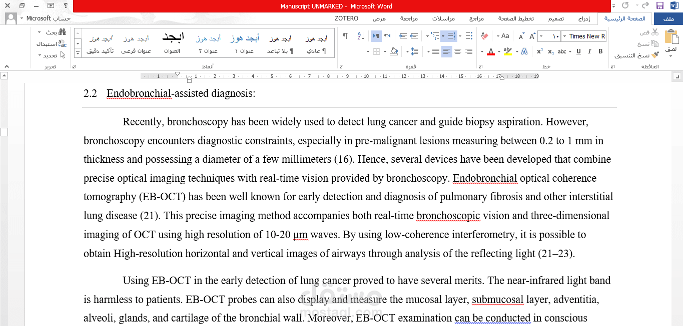The height and width of the screenshot is (326, 683).
Task: Click the Copy (نسخ) icon
Action: click(x=655, y=44)
